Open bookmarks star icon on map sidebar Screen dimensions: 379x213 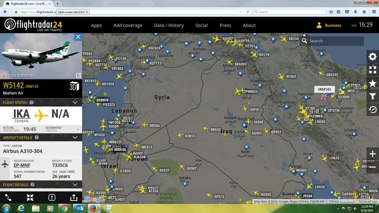[x=373, y=83]
